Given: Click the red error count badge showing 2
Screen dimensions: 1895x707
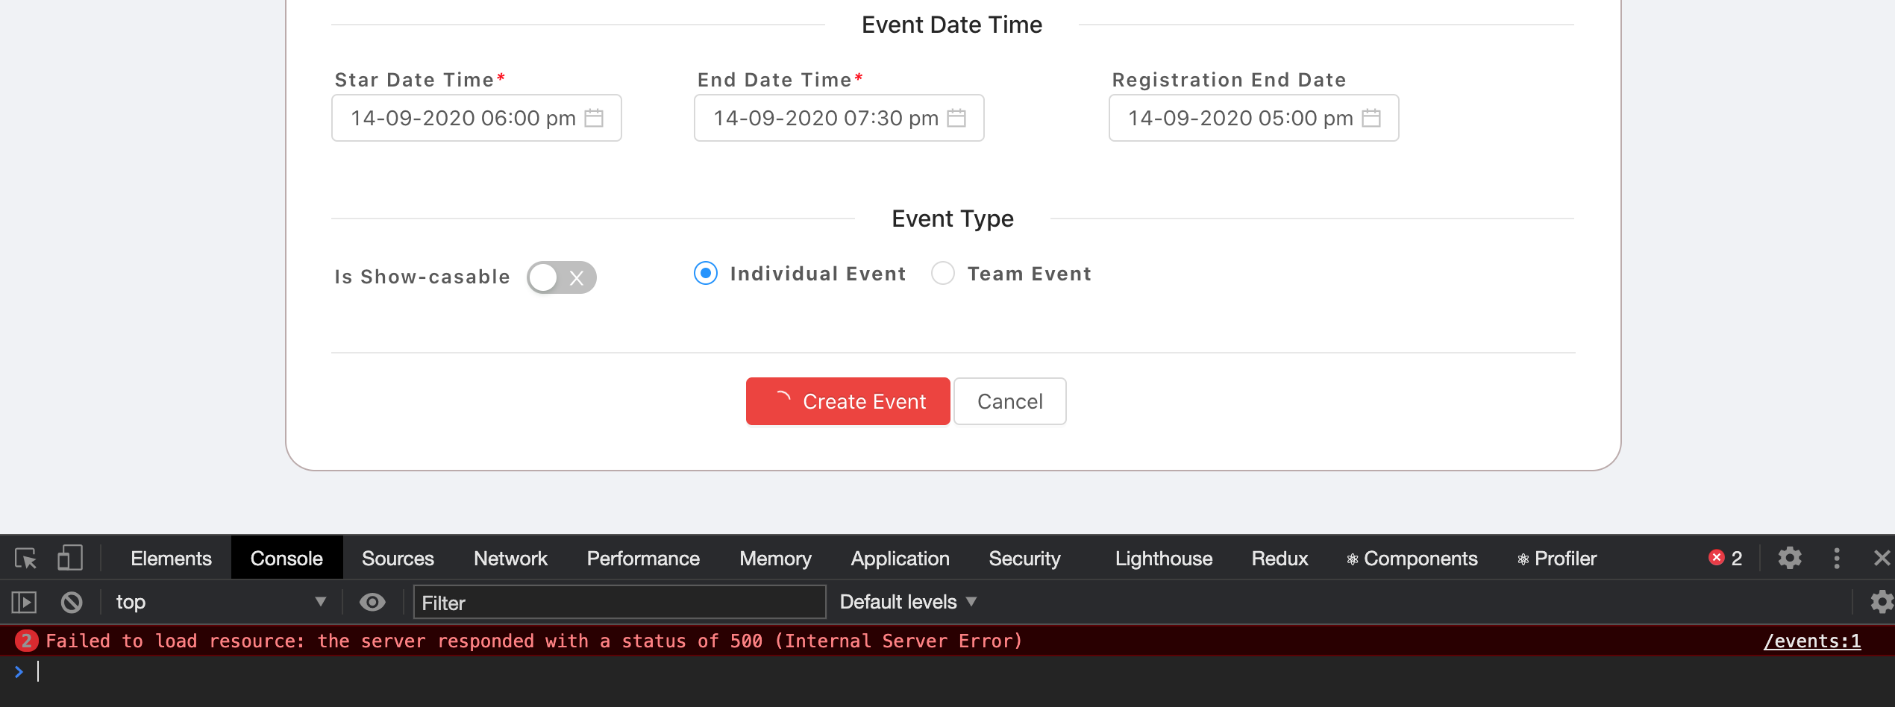Looking at the screenshot, I should 1726,558.
